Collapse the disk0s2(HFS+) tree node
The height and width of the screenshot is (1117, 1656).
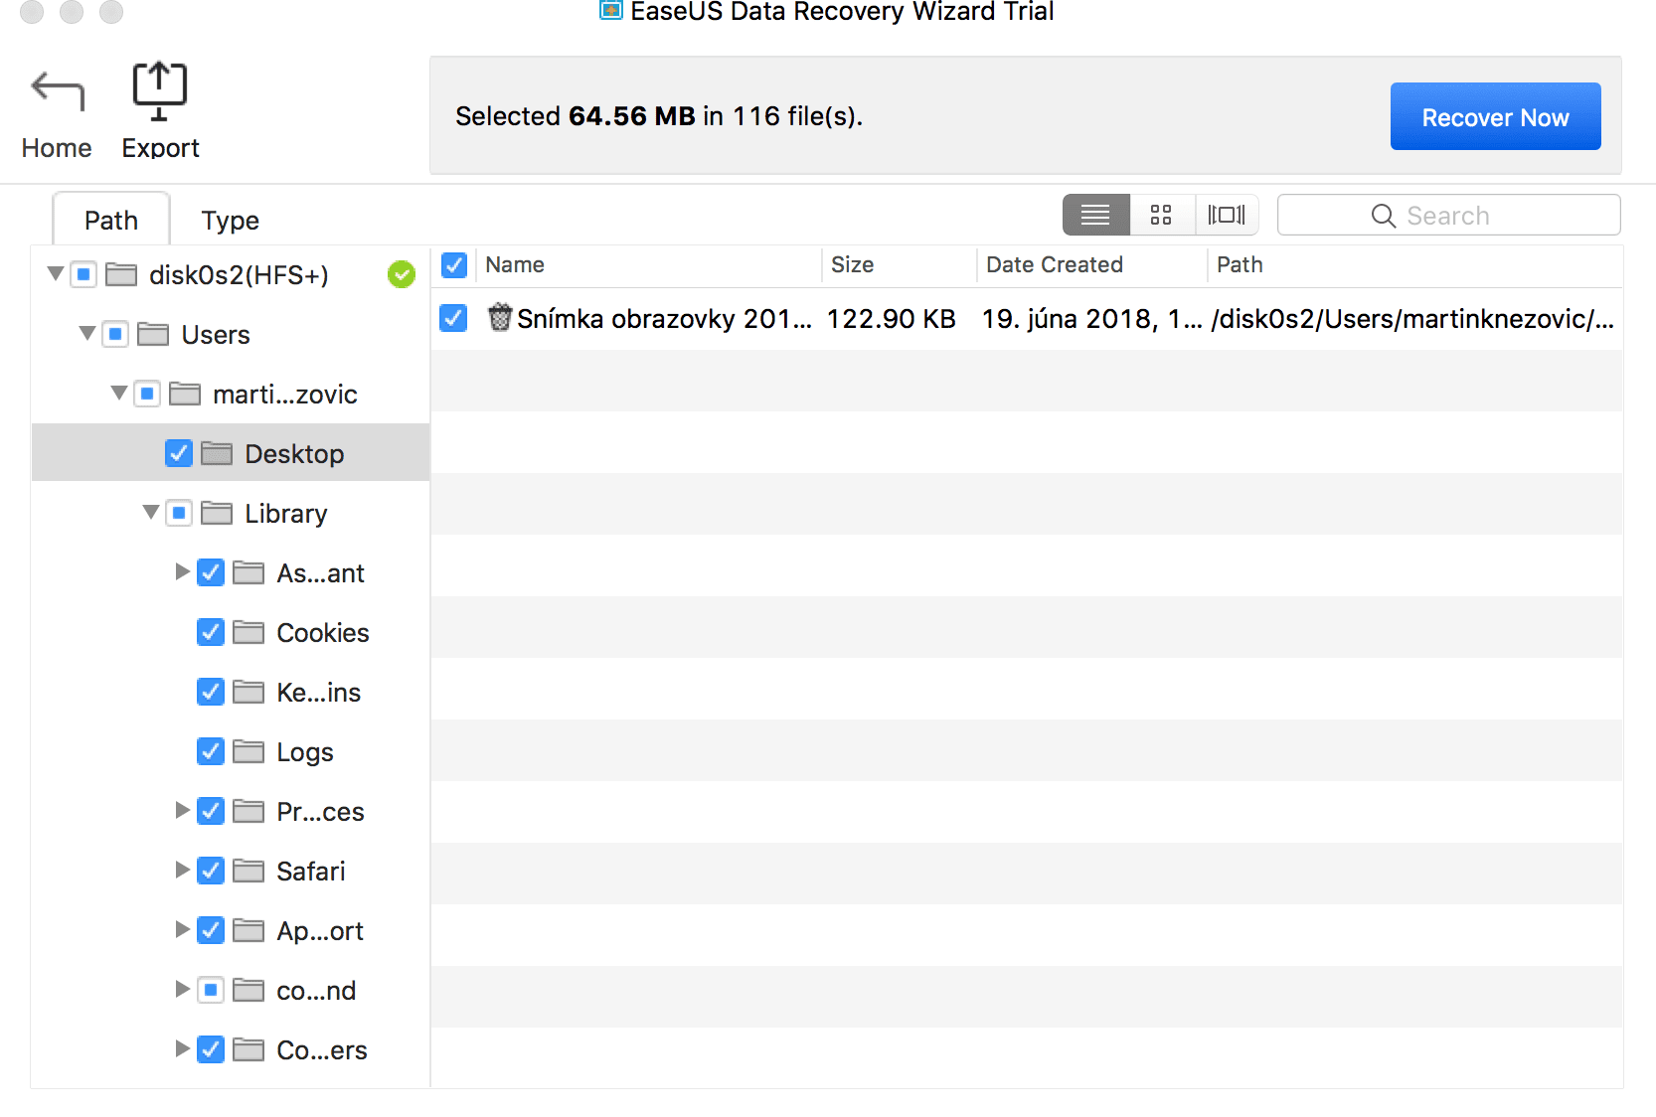(56, 273)
